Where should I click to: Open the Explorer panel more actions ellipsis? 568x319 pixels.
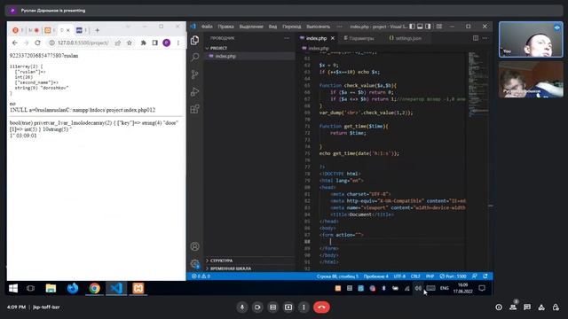(287, 38)
